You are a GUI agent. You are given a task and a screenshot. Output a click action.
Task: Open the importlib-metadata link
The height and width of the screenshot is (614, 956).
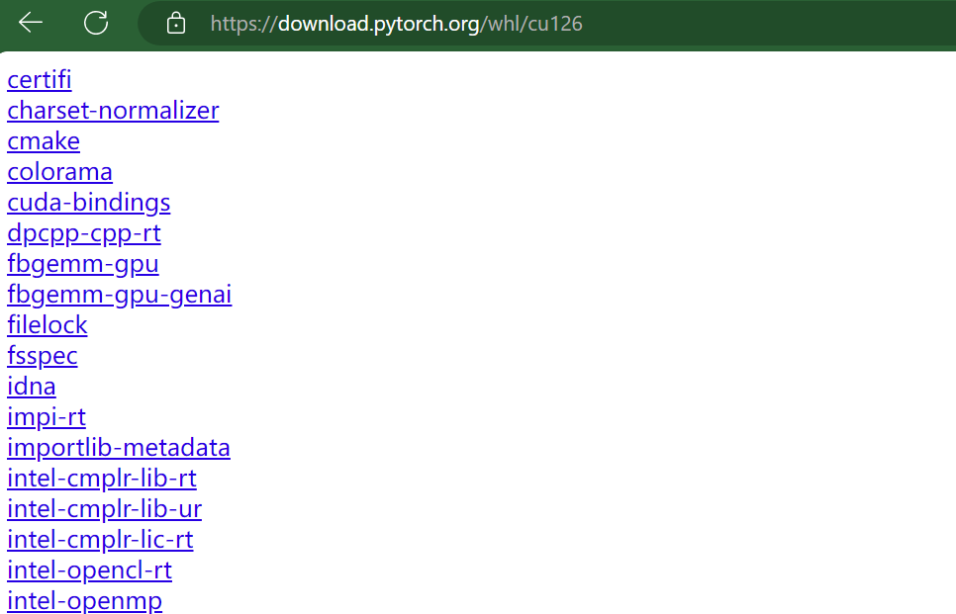tap(119, 448)
